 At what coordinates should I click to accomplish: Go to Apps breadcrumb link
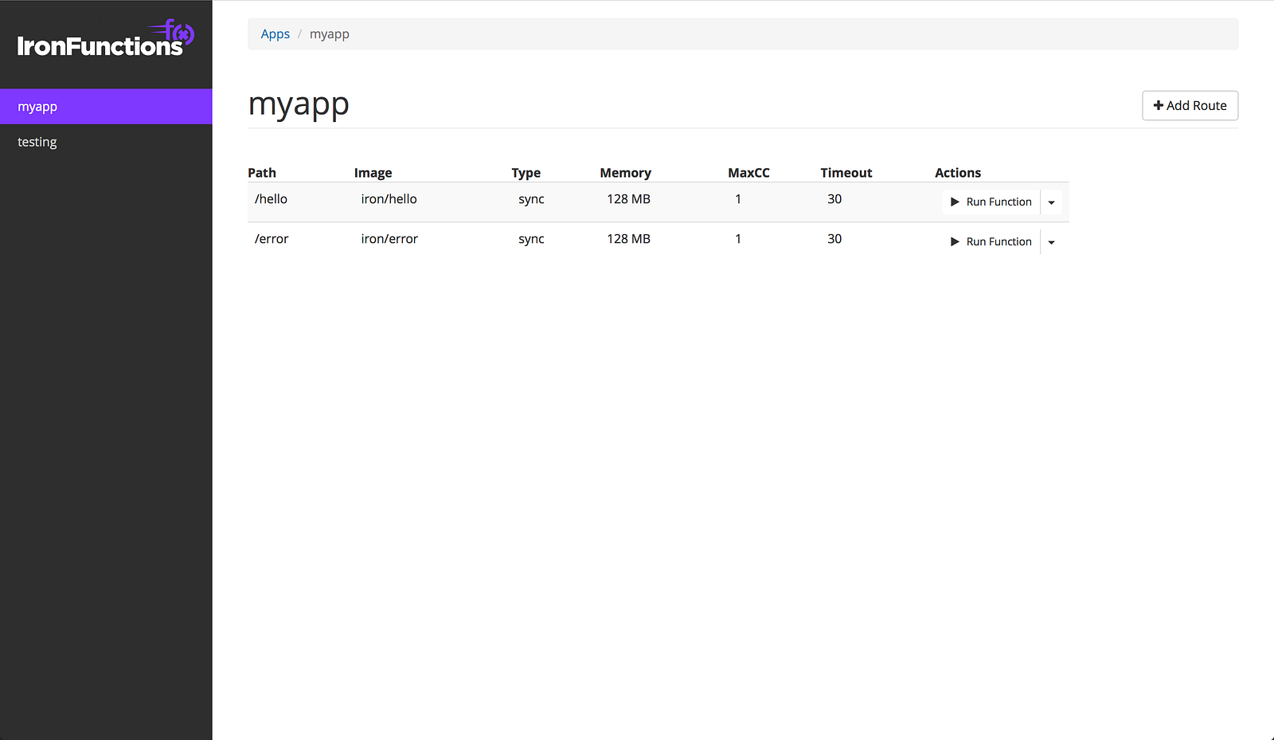[x=276, y=34]
